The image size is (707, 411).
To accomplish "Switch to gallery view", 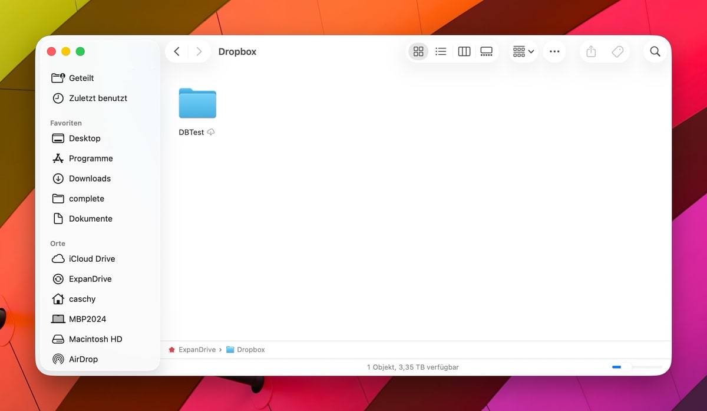I will pos(487,52).
